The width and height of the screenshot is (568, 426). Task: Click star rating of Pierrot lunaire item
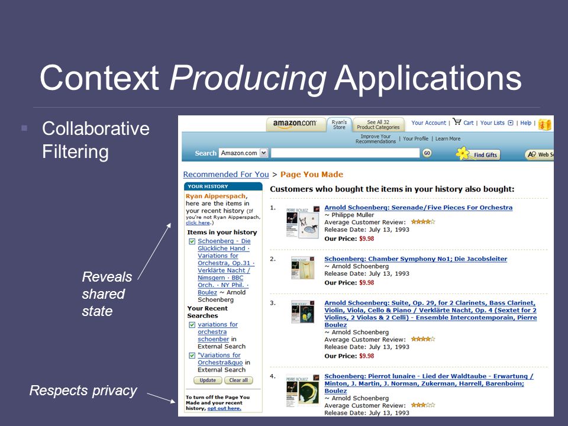[x=422, y=405]
